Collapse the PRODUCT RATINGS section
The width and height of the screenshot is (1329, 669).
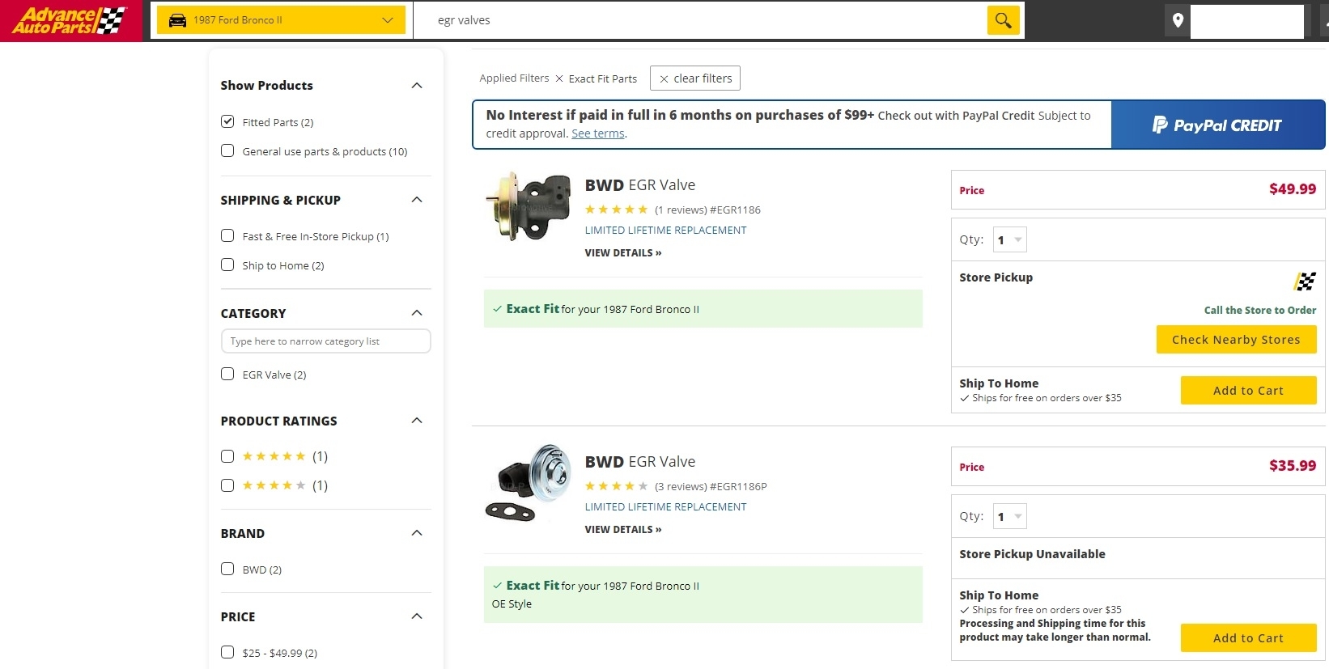coord(417,421)
